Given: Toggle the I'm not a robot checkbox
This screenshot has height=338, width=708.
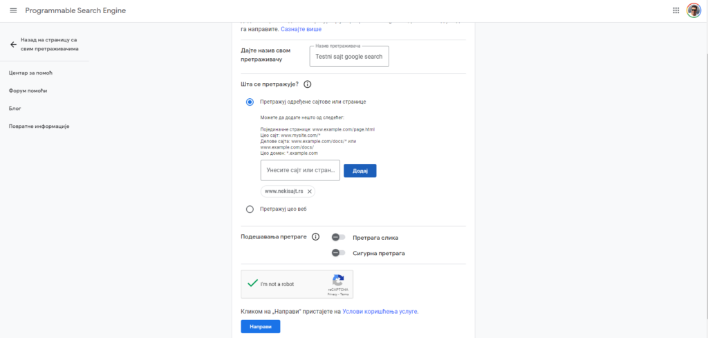Looking at the screenshot, I should [x=252, y=283].
